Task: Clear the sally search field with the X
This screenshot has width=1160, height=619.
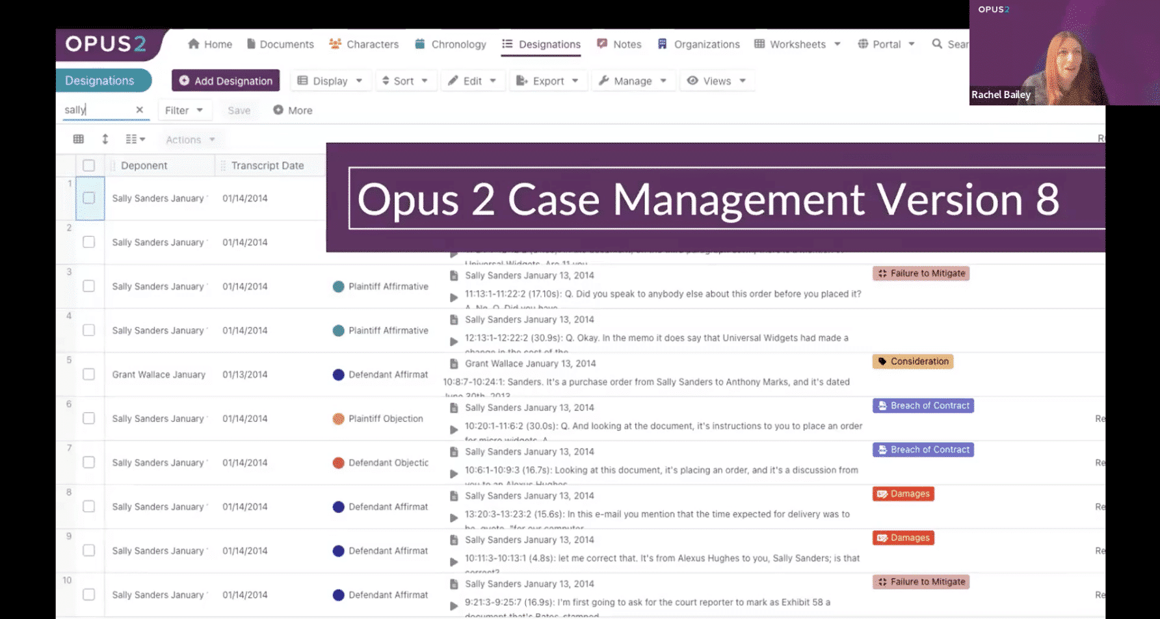Action: tap(139, 109)
